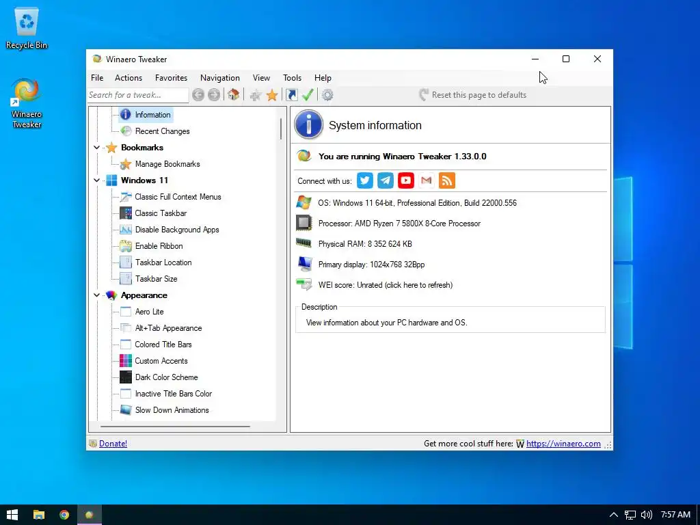700x525 pixels.
Task: Show hidden system tray icons chevron
Action: 614,515
